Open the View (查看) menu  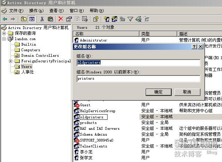click(x=57, y=11)
